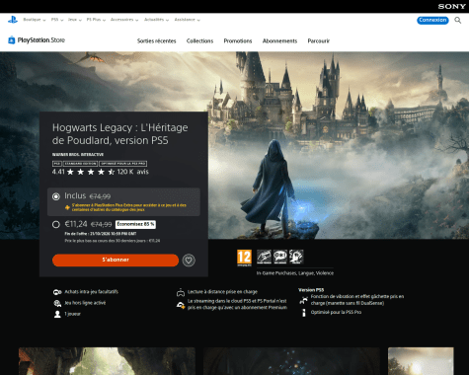Click the Économisez 85 % badge
The width and height of the screenshot is (469, 375).
click(x=135, y=224)
